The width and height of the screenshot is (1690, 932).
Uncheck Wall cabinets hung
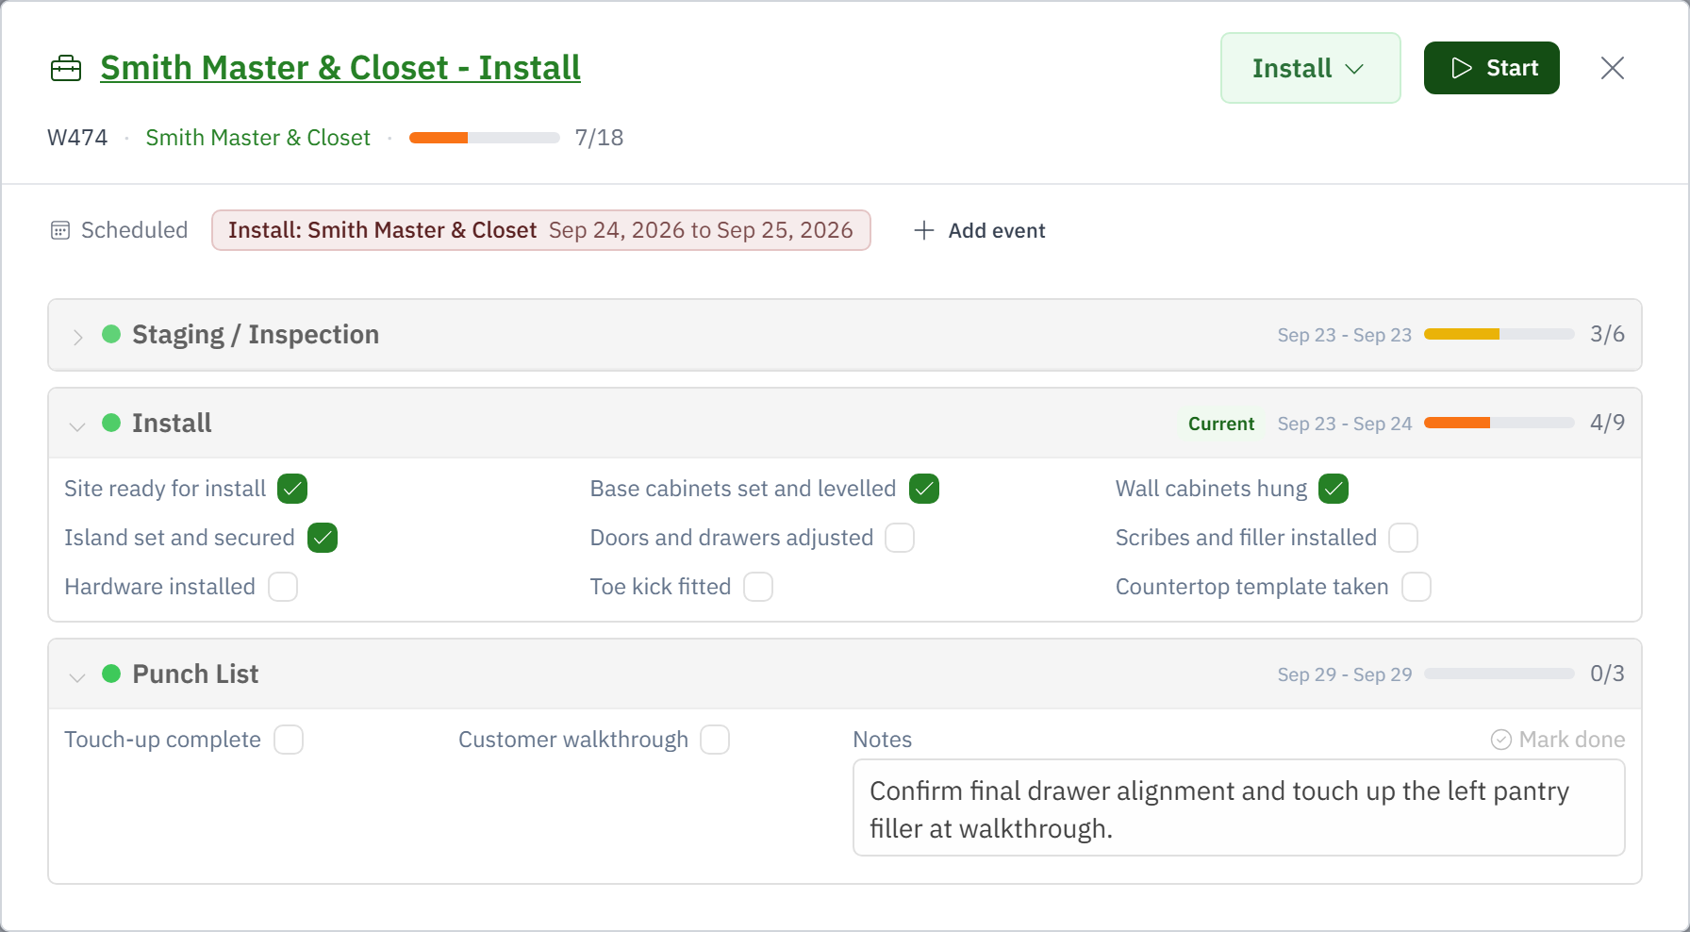1334,489
